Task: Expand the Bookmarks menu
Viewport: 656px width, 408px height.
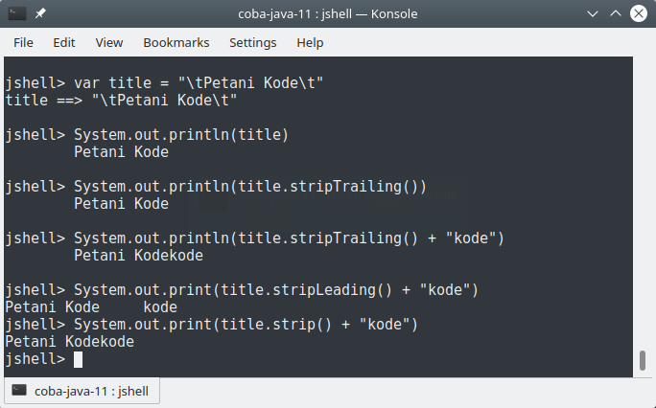Action: tap(176, 42)
